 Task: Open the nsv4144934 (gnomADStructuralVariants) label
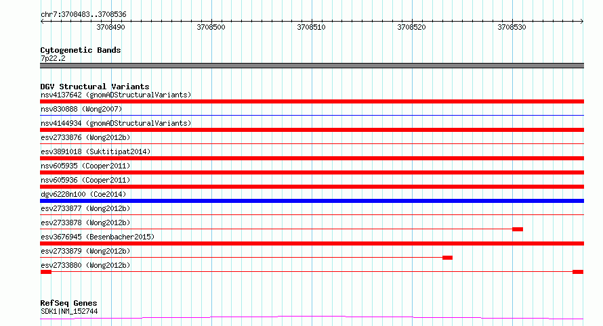[x=116, y=123]
